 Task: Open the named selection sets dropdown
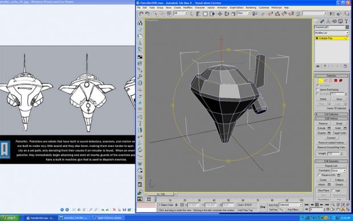(315, 13)
